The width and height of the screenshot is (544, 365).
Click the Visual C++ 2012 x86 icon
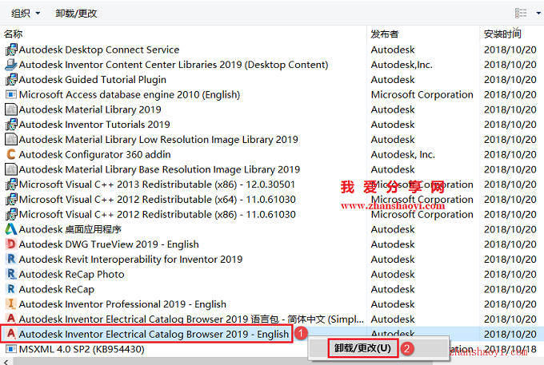point(11,214)
